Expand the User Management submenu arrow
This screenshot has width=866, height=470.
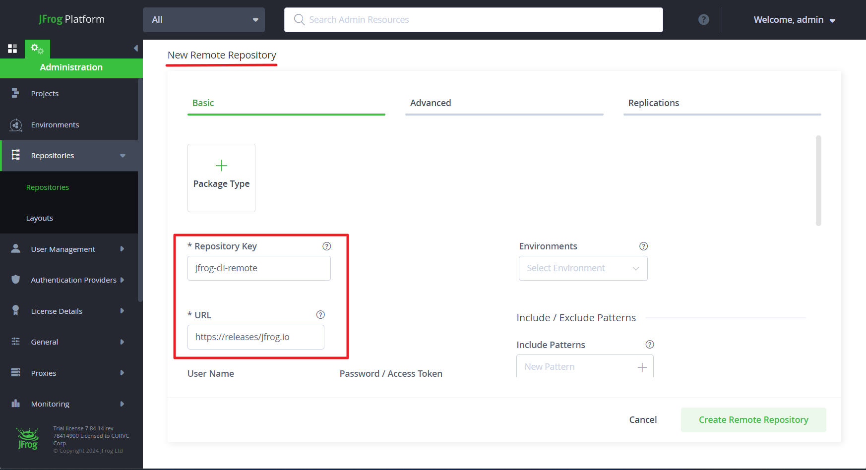122,249
